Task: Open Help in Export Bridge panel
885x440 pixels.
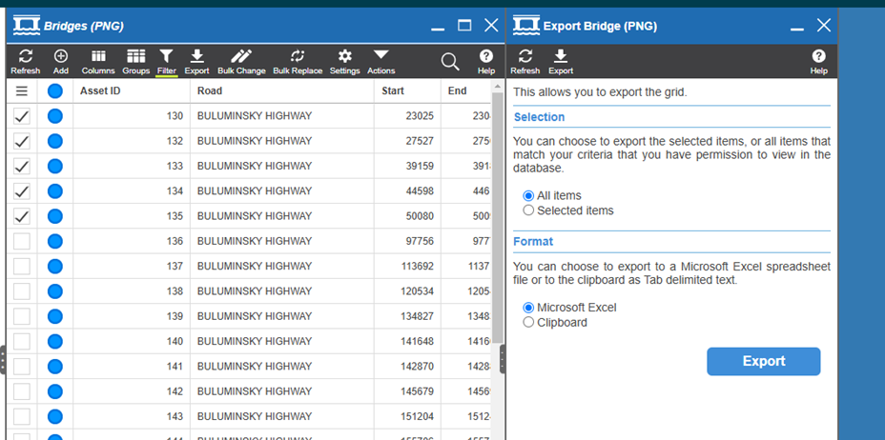Action: (x=818, y=61)
